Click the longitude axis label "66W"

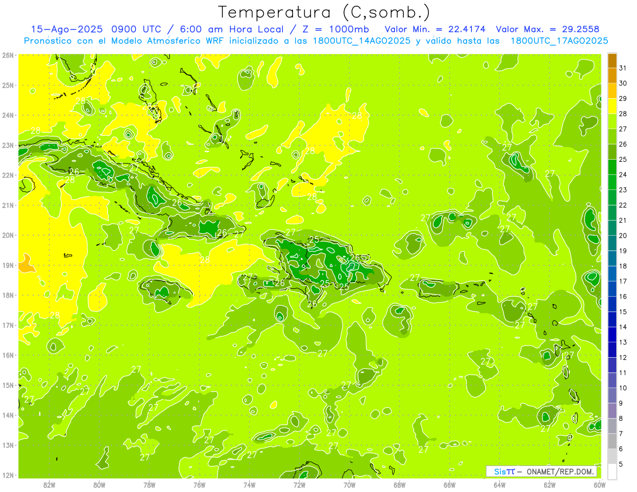click(x=450, y=485)
